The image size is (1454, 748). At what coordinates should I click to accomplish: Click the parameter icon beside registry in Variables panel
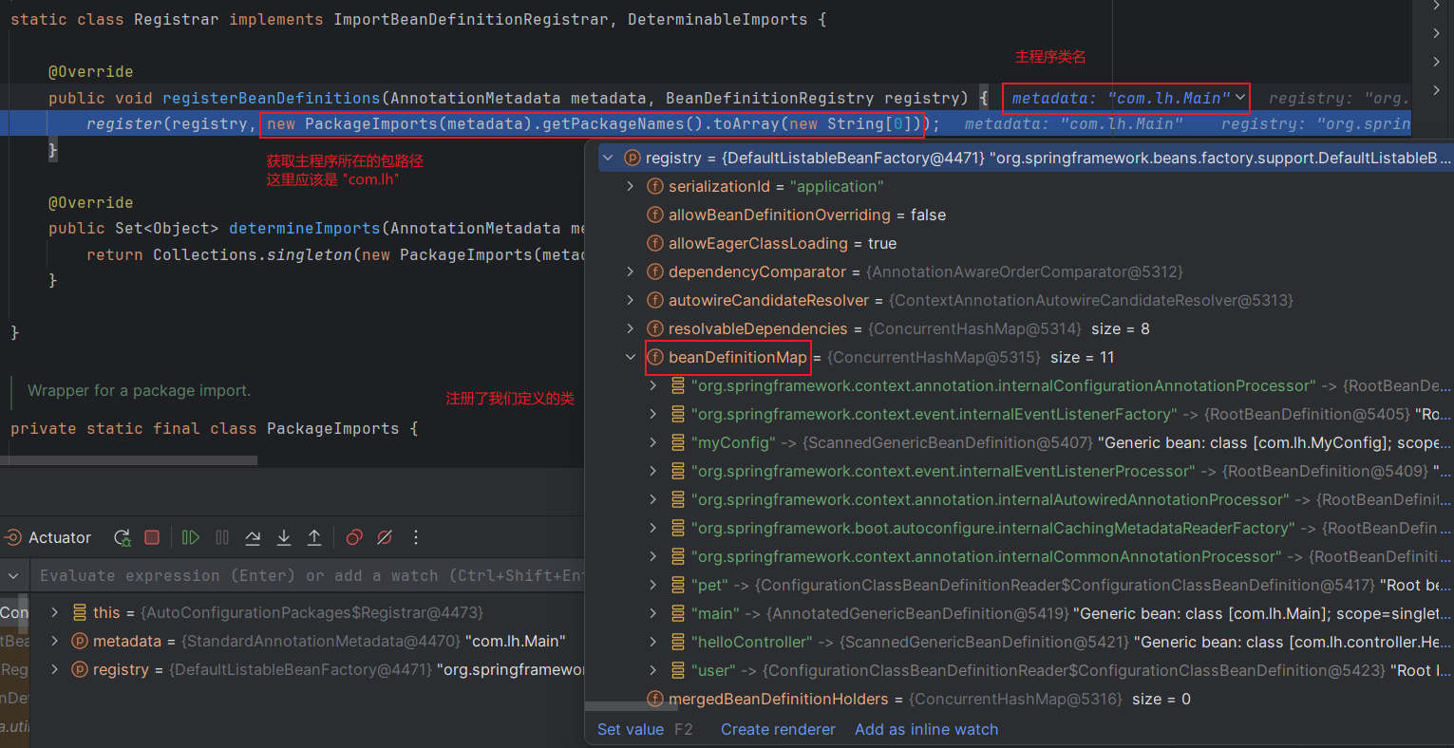click(x=80, y=669)
